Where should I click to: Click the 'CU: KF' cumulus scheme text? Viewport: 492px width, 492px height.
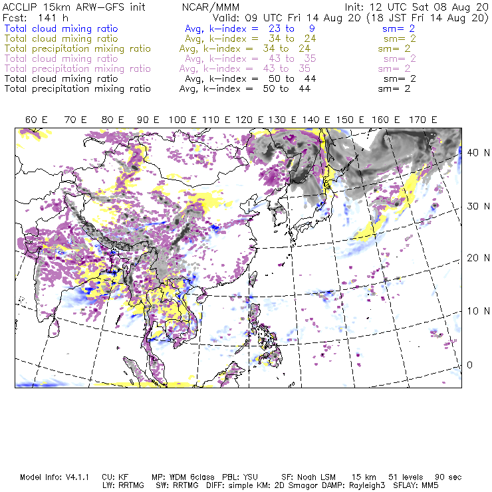tap(115, 477)
